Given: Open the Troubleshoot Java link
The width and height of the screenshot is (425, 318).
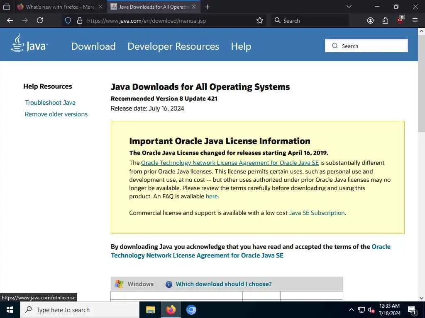Looking at the screenshot, I should click(x=50, y=103).
